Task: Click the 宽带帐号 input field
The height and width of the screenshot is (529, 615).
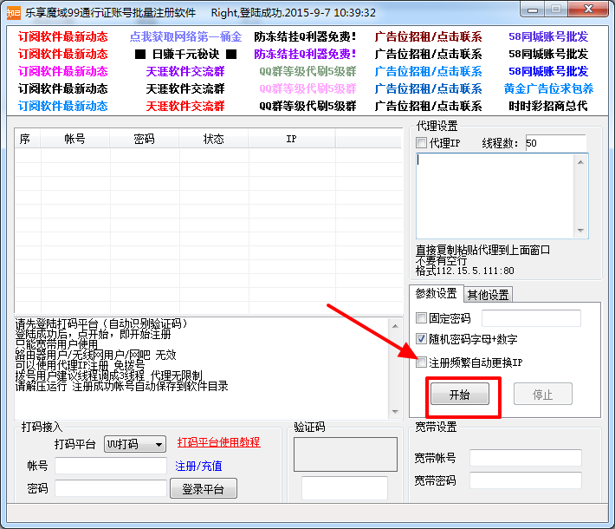Action: [x=526, y=458]
